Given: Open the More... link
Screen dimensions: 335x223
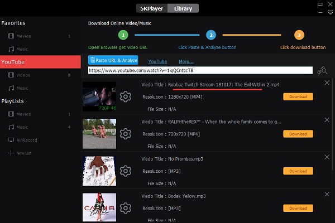Looking at the screenshot, I should click(x=186, y=61).
